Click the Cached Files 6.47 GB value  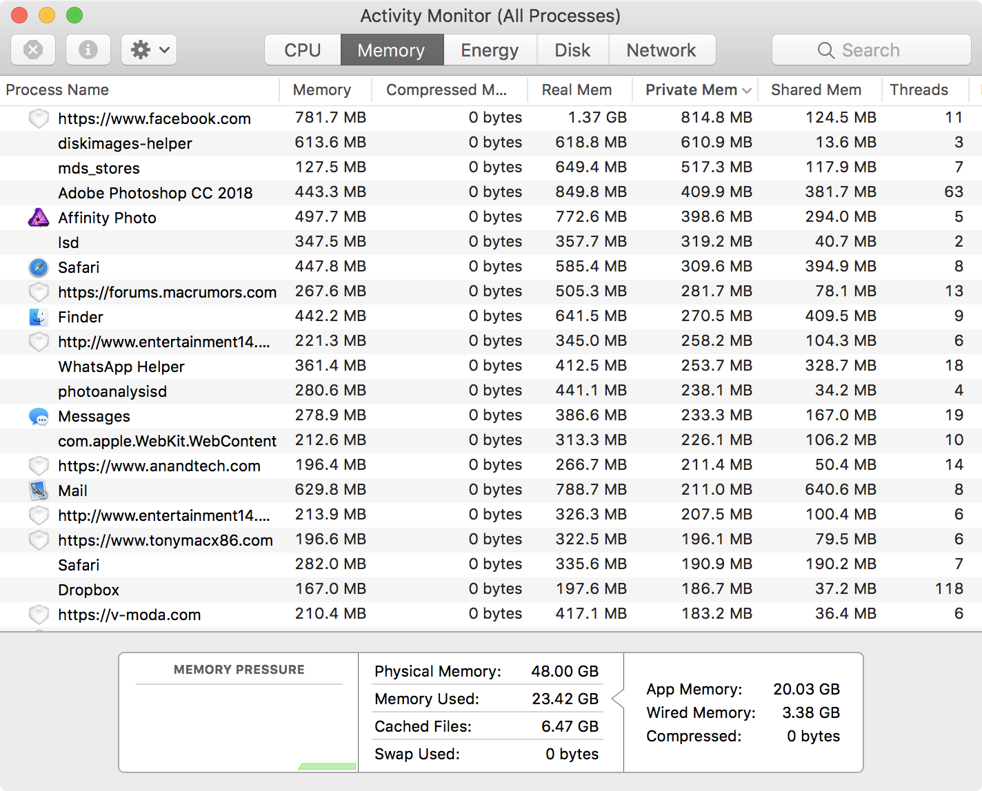click(x=570, y=726)
